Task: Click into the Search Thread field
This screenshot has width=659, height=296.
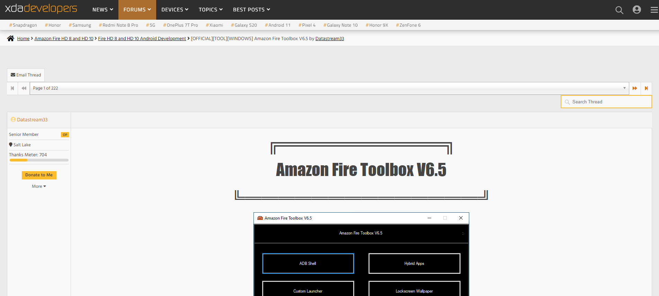Action: 606,102
